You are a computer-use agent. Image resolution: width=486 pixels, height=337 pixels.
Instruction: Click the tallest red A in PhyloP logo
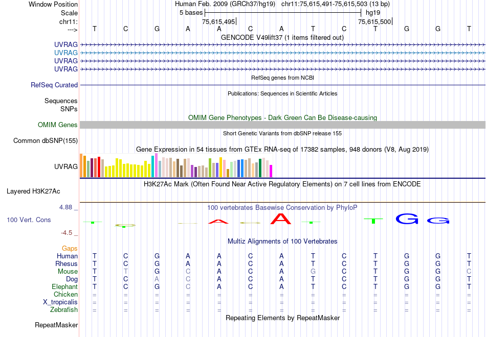coord(281,219)
